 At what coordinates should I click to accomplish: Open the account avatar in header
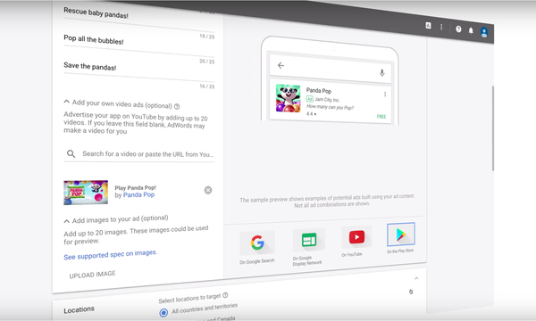tap(484, 32)
